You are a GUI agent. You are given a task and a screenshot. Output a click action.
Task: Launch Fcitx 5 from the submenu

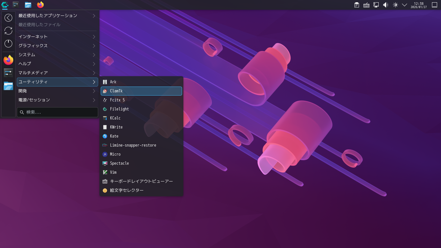pyautogui.click(x=141, y=100)
